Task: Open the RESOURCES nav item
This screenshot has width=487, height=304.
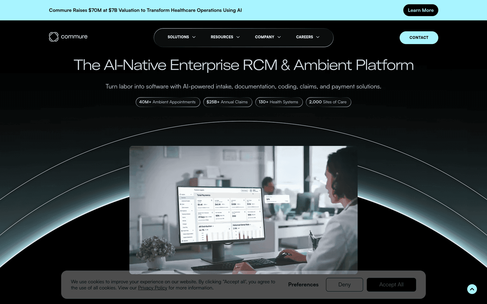Action: 222,37
